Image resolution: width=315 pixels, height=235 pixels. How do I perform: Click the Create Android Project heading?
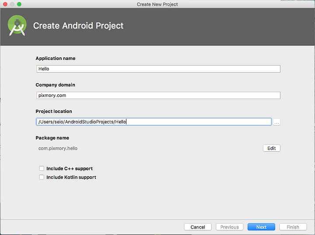click(78, 26)
